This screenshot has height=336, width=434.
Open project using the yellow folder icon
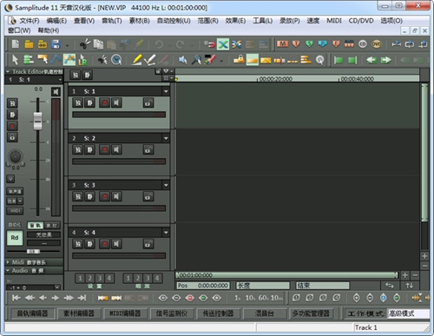pos(29,44)
